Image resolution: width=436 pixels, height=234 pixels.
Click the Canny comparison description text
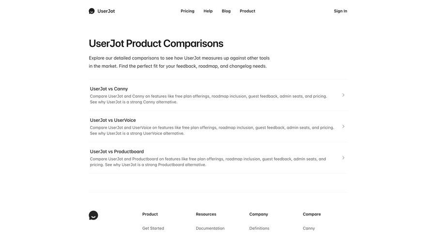[x=208, y=99]
